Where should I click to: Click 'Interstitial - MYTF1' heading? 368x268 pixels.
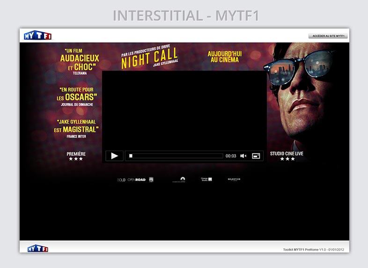pyautogui.click(x=186, y=15)
